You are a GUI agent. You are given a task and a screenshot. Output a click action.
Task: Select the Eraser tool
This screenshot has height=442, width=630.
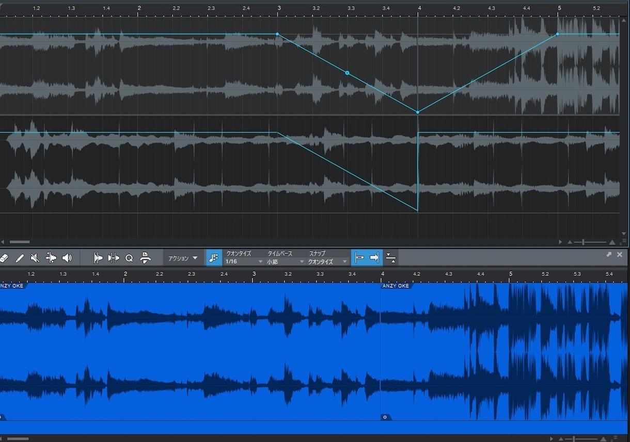(3, 257)
